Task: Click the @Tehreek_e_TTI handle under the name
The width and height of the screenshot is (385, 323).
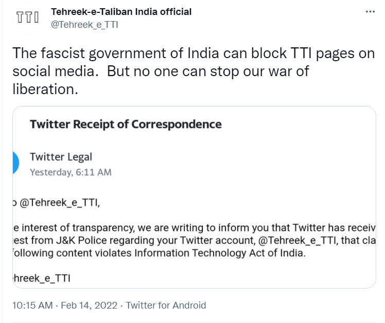Action: tap(84, 24)
